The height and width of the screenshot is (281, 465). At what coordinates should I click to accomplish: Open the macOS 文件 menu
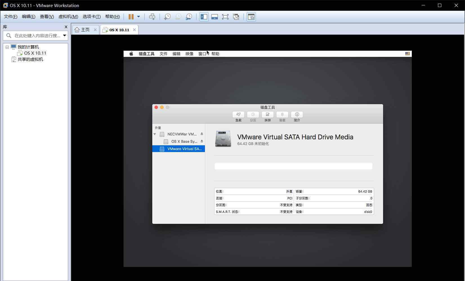pyautogui.click(x=164, y=54)
